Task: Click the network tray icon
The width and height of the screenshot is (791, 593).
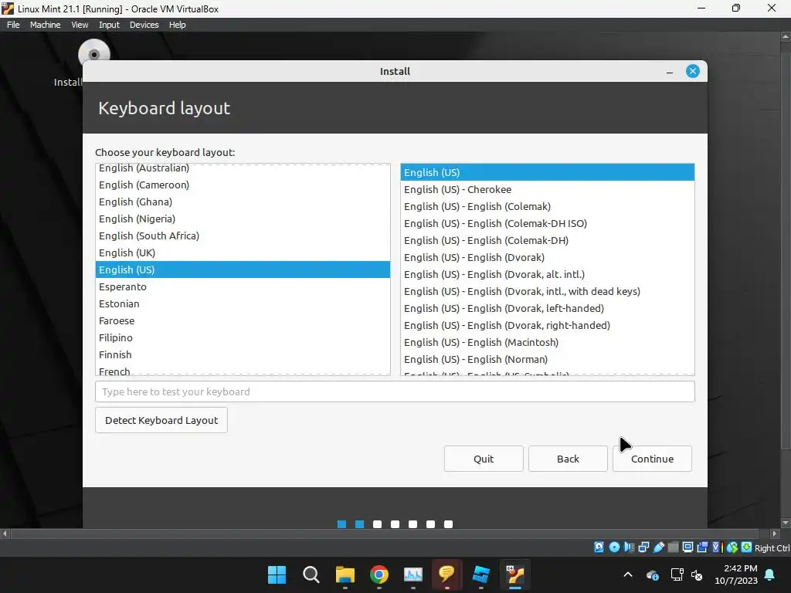Action: coord(677,574)
